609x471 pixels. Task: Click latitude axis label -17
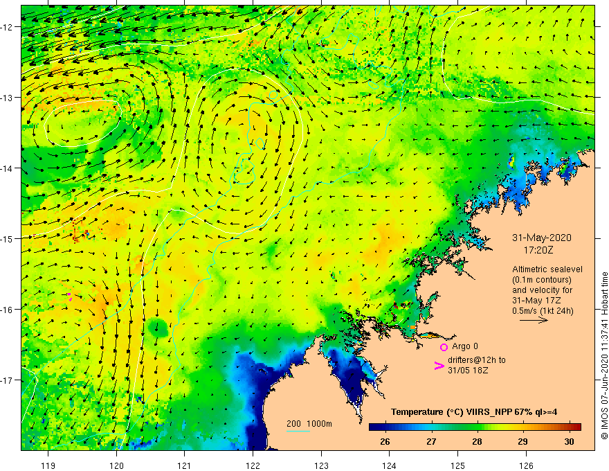[x=8, y=380]
